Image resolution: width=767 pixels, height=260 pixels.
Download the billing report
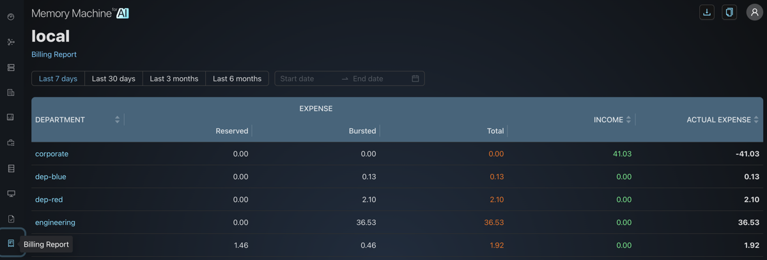click(x=707, y=12)
